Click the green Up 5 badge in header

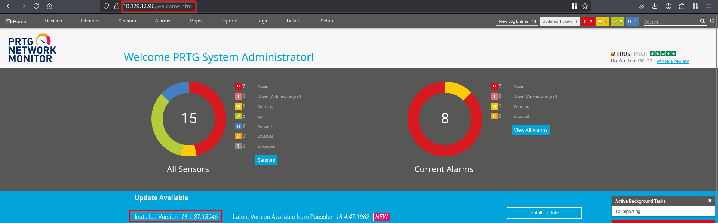pyautogui.click(x=617, y=22)
